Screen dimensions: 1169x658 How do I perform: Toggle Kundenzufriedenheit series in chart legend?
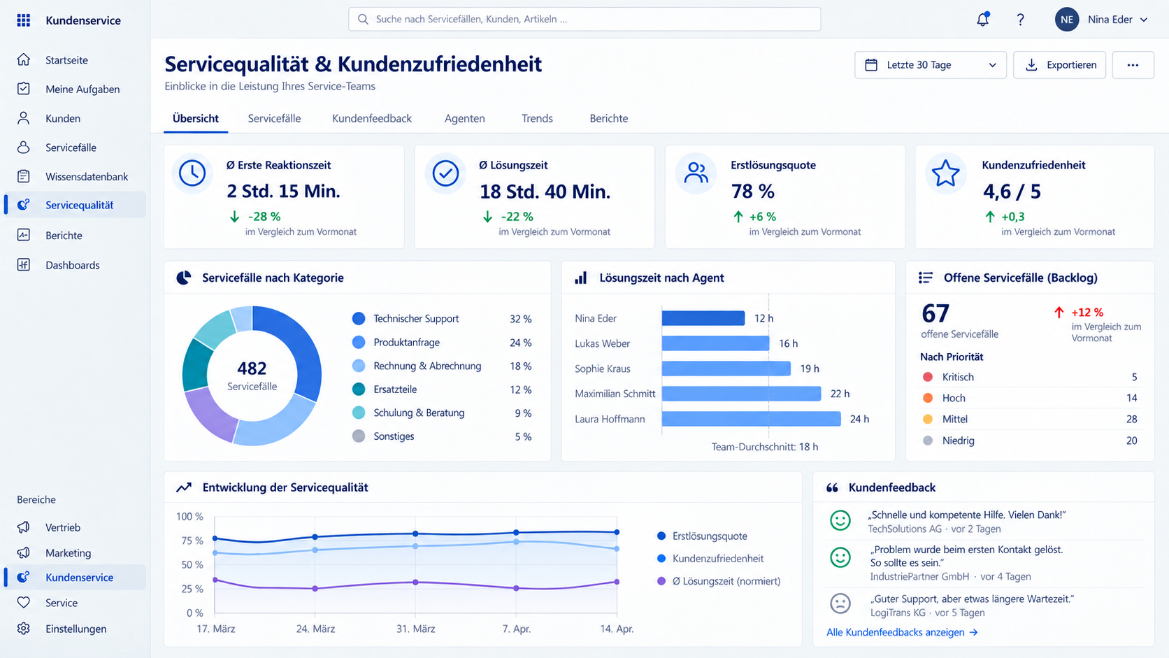(x=710, y=559)
